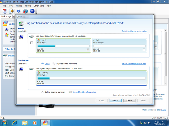The image size is (169, 126).
Task: Open the Restore menu
Action: [x=28, y=6]
